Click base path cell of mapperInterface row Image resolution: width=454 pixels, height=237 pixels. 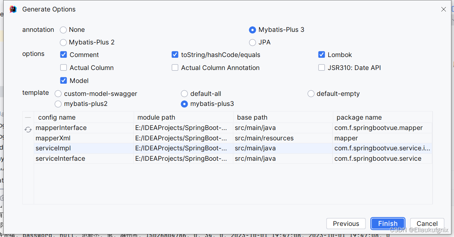[283, 128]
